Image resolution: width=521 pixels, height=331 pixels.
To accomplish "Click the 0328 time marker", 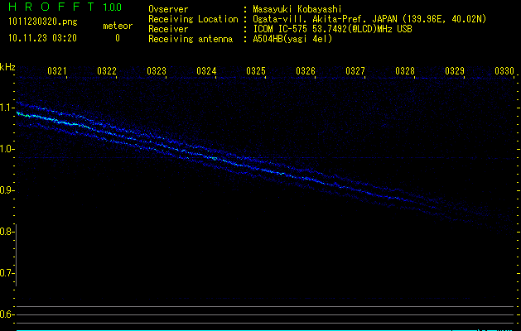I will 405,71.
